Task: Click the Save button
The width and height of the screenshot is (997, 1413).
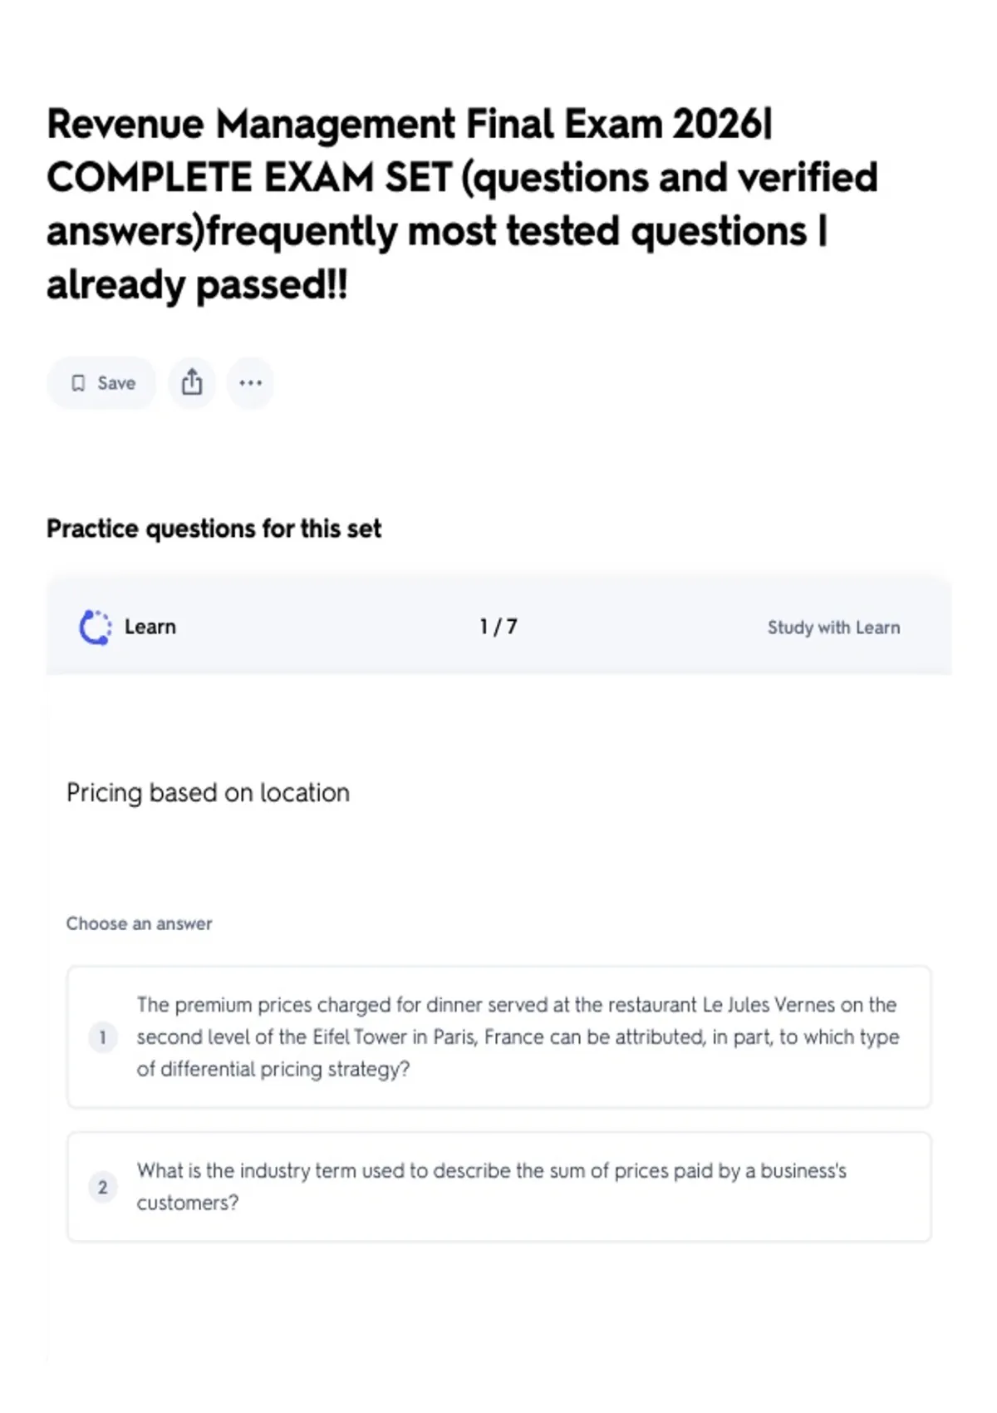Action: pos(101,383)
